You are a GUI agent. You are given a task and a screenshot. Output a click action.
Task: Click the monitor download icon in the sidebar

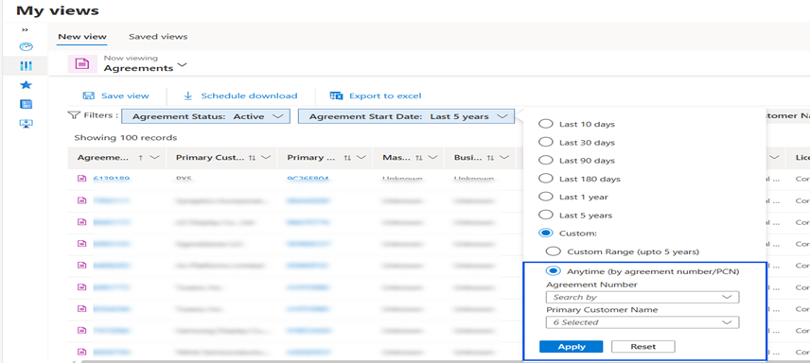[x=26, y=124]
